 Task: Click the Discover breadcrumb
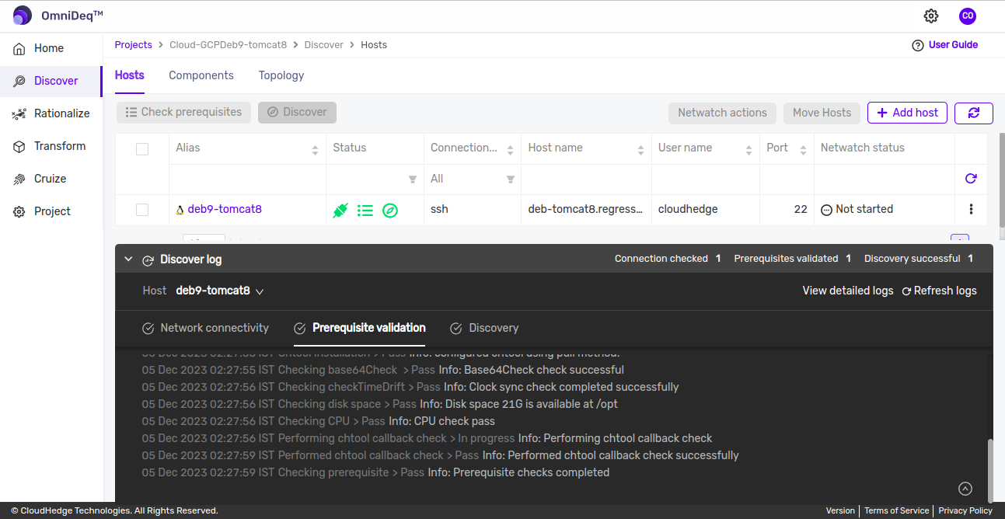[324, 45]
